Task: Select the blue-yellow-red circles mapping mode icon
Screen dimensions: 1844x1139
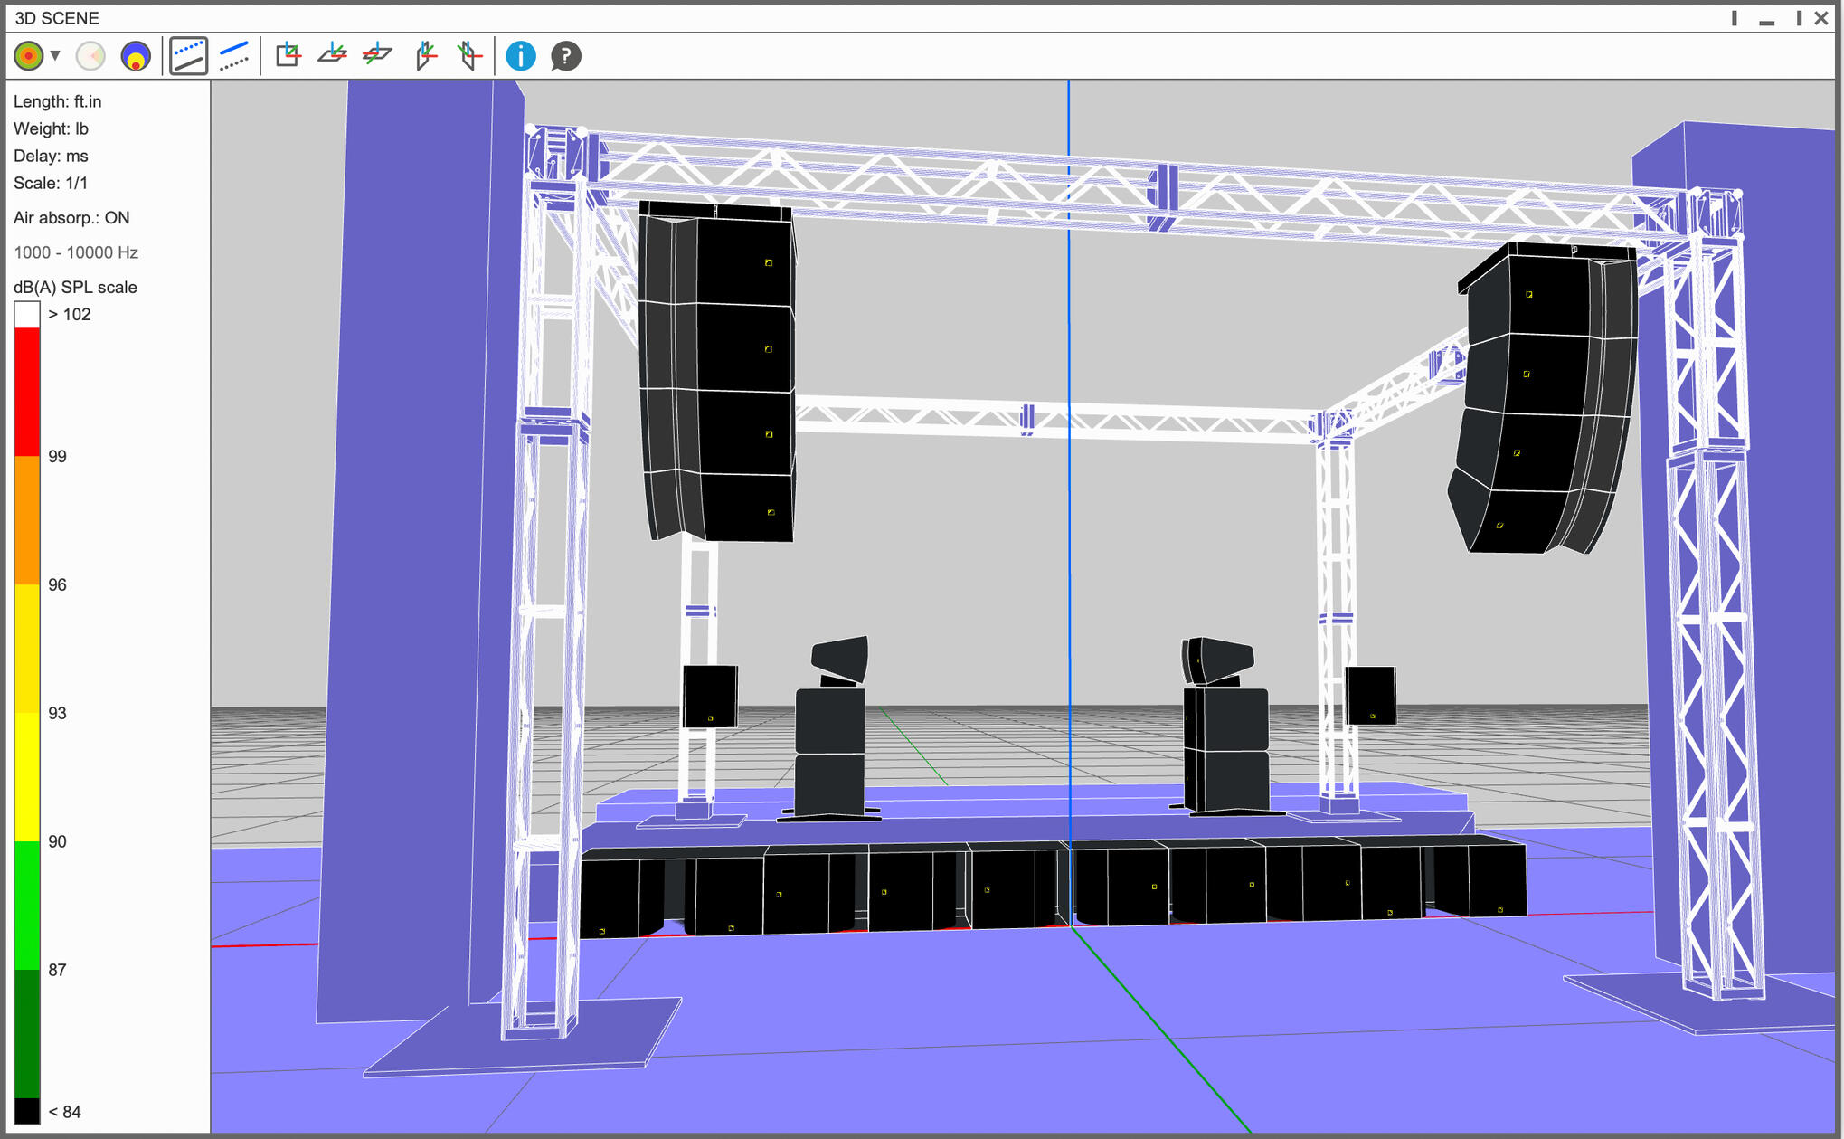Action: [x=136, y=56]
